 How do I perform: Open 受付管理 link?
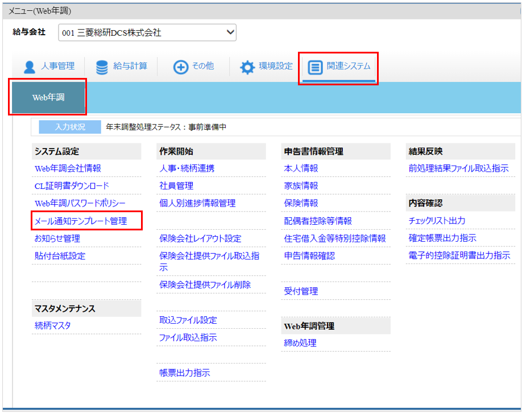(x=301, y=291)
